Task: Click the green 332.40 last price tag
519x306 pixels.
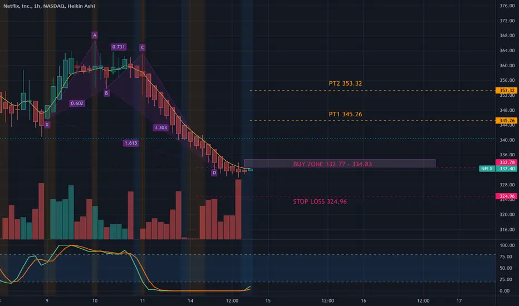Action: point(506,169)
